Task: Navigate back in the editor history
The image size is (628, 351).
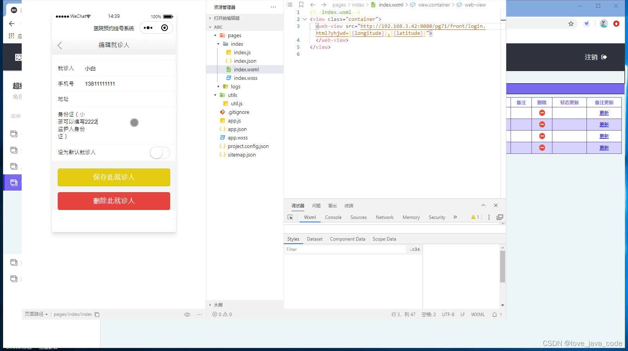Action: click(x=313, y=5)
